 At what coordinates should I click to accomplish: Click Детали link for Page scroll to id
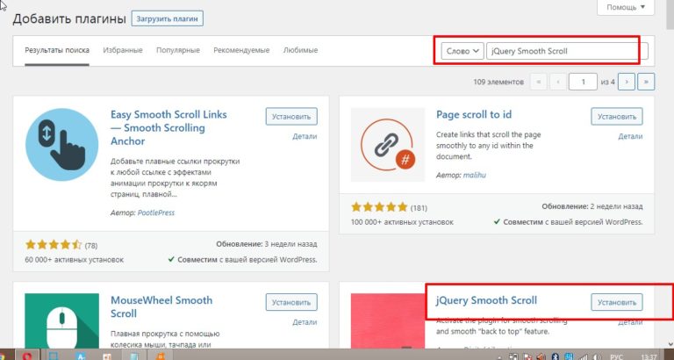tap(630, 136)
